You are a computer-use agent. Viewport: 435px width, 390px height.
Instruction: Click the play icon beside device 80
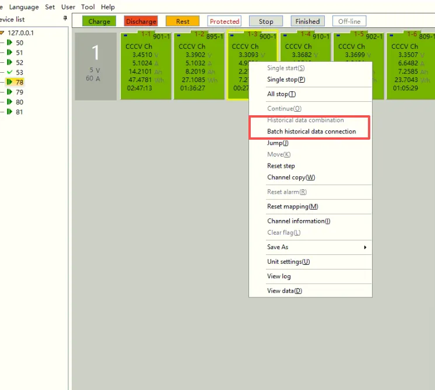[x=9, y=102]
